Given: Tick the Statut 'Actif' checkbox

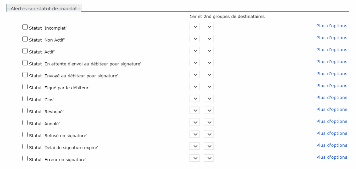Looking at the screenshot, I should [25, 51].
